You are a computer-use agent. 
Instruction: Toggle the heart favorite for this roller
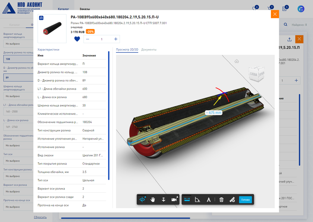pos(77,39)
